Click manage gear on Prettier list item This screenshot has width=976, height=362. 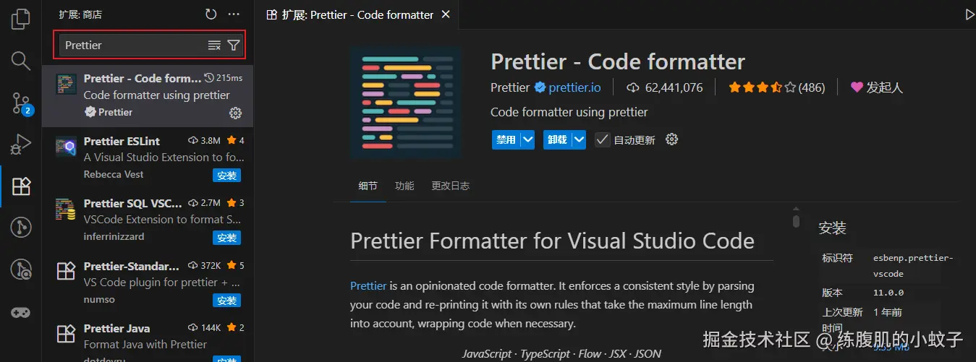click(x=235, y=113)
